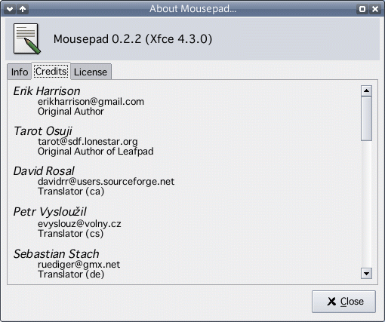Click the Close button
This screenshot has width=385, height=322.
343,302
